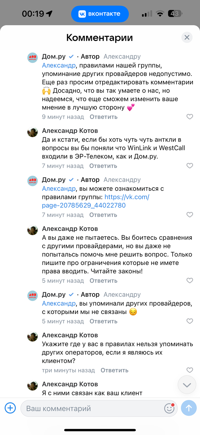Tap the blue Александр mention in first comment

pyautogui.click(x=59, y=65)
